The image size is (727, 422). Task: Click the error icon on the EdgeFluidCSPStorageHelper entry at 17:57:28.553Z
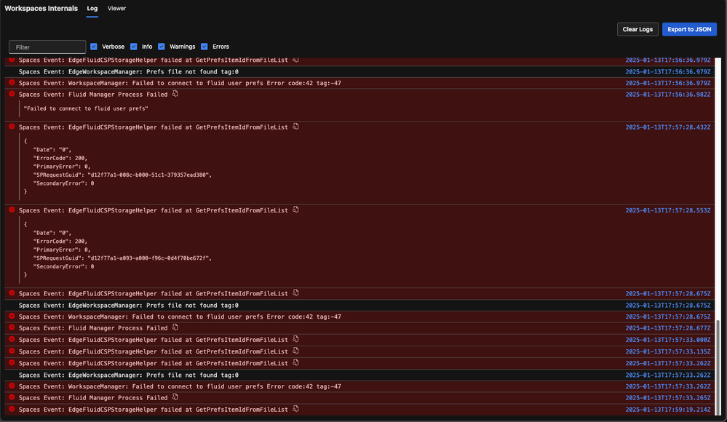[x=12, y=210]
